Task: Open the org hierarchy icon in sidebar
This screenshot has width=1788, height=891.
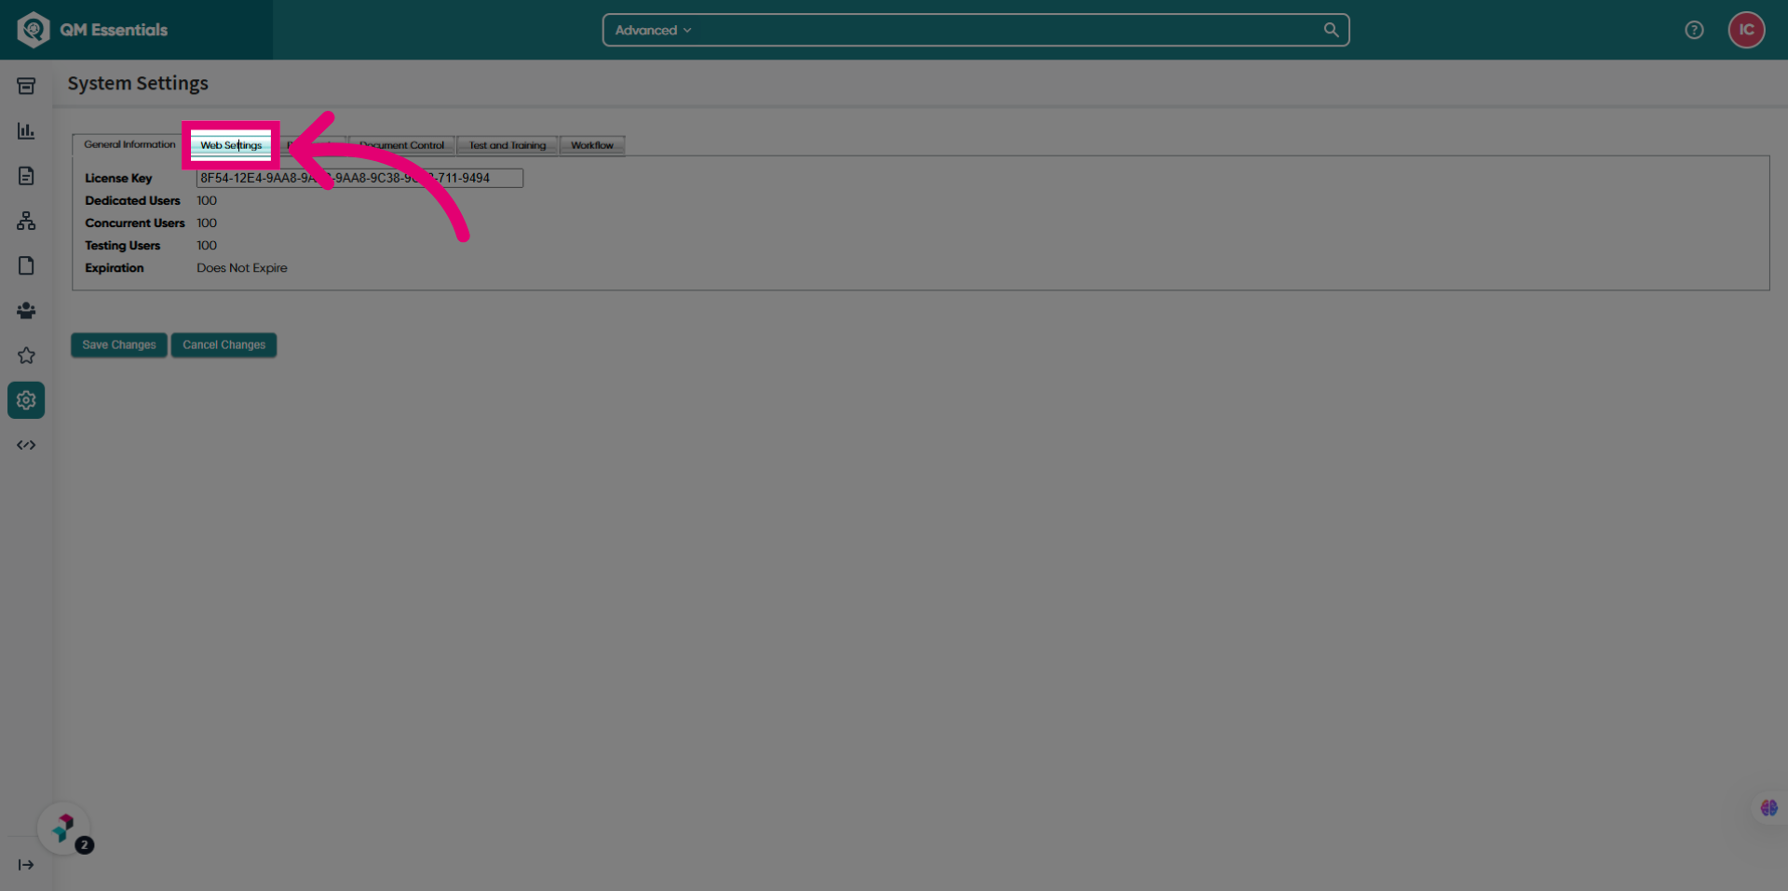Action: 26,221
